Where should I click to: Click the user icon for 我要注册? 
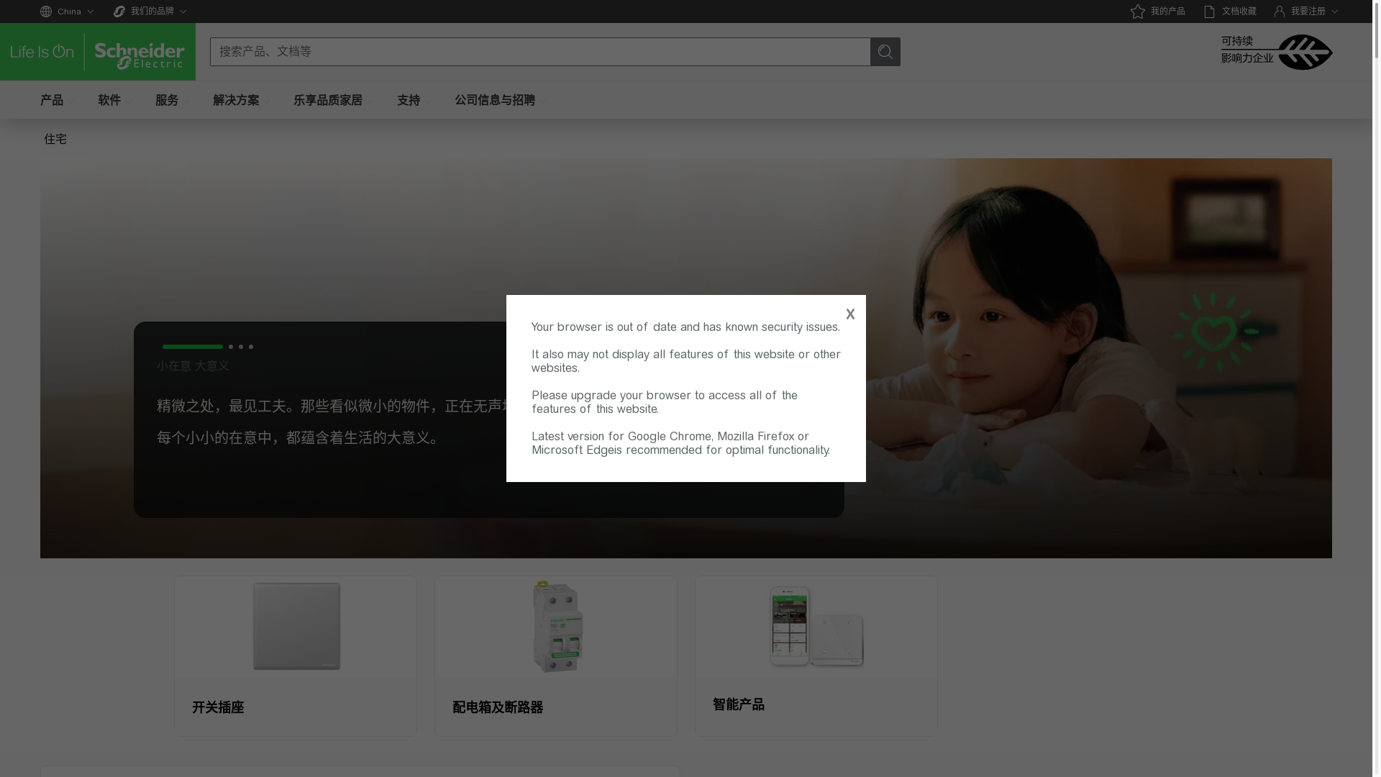(1280, 12)
